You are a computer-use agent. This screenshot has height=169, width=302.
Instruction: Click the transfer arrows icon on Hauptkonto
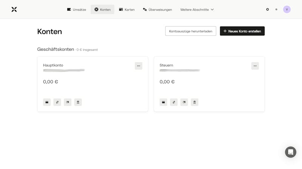coord(57,102)
